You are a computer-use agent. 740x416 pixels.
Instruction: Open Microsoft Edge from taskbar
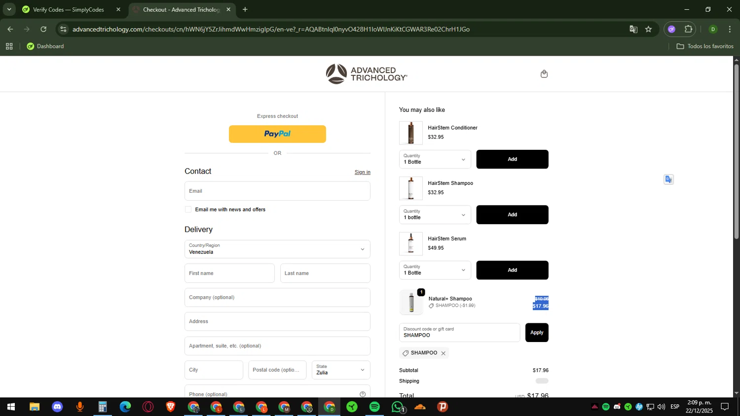pyautogui.click(x=125, y=407)
